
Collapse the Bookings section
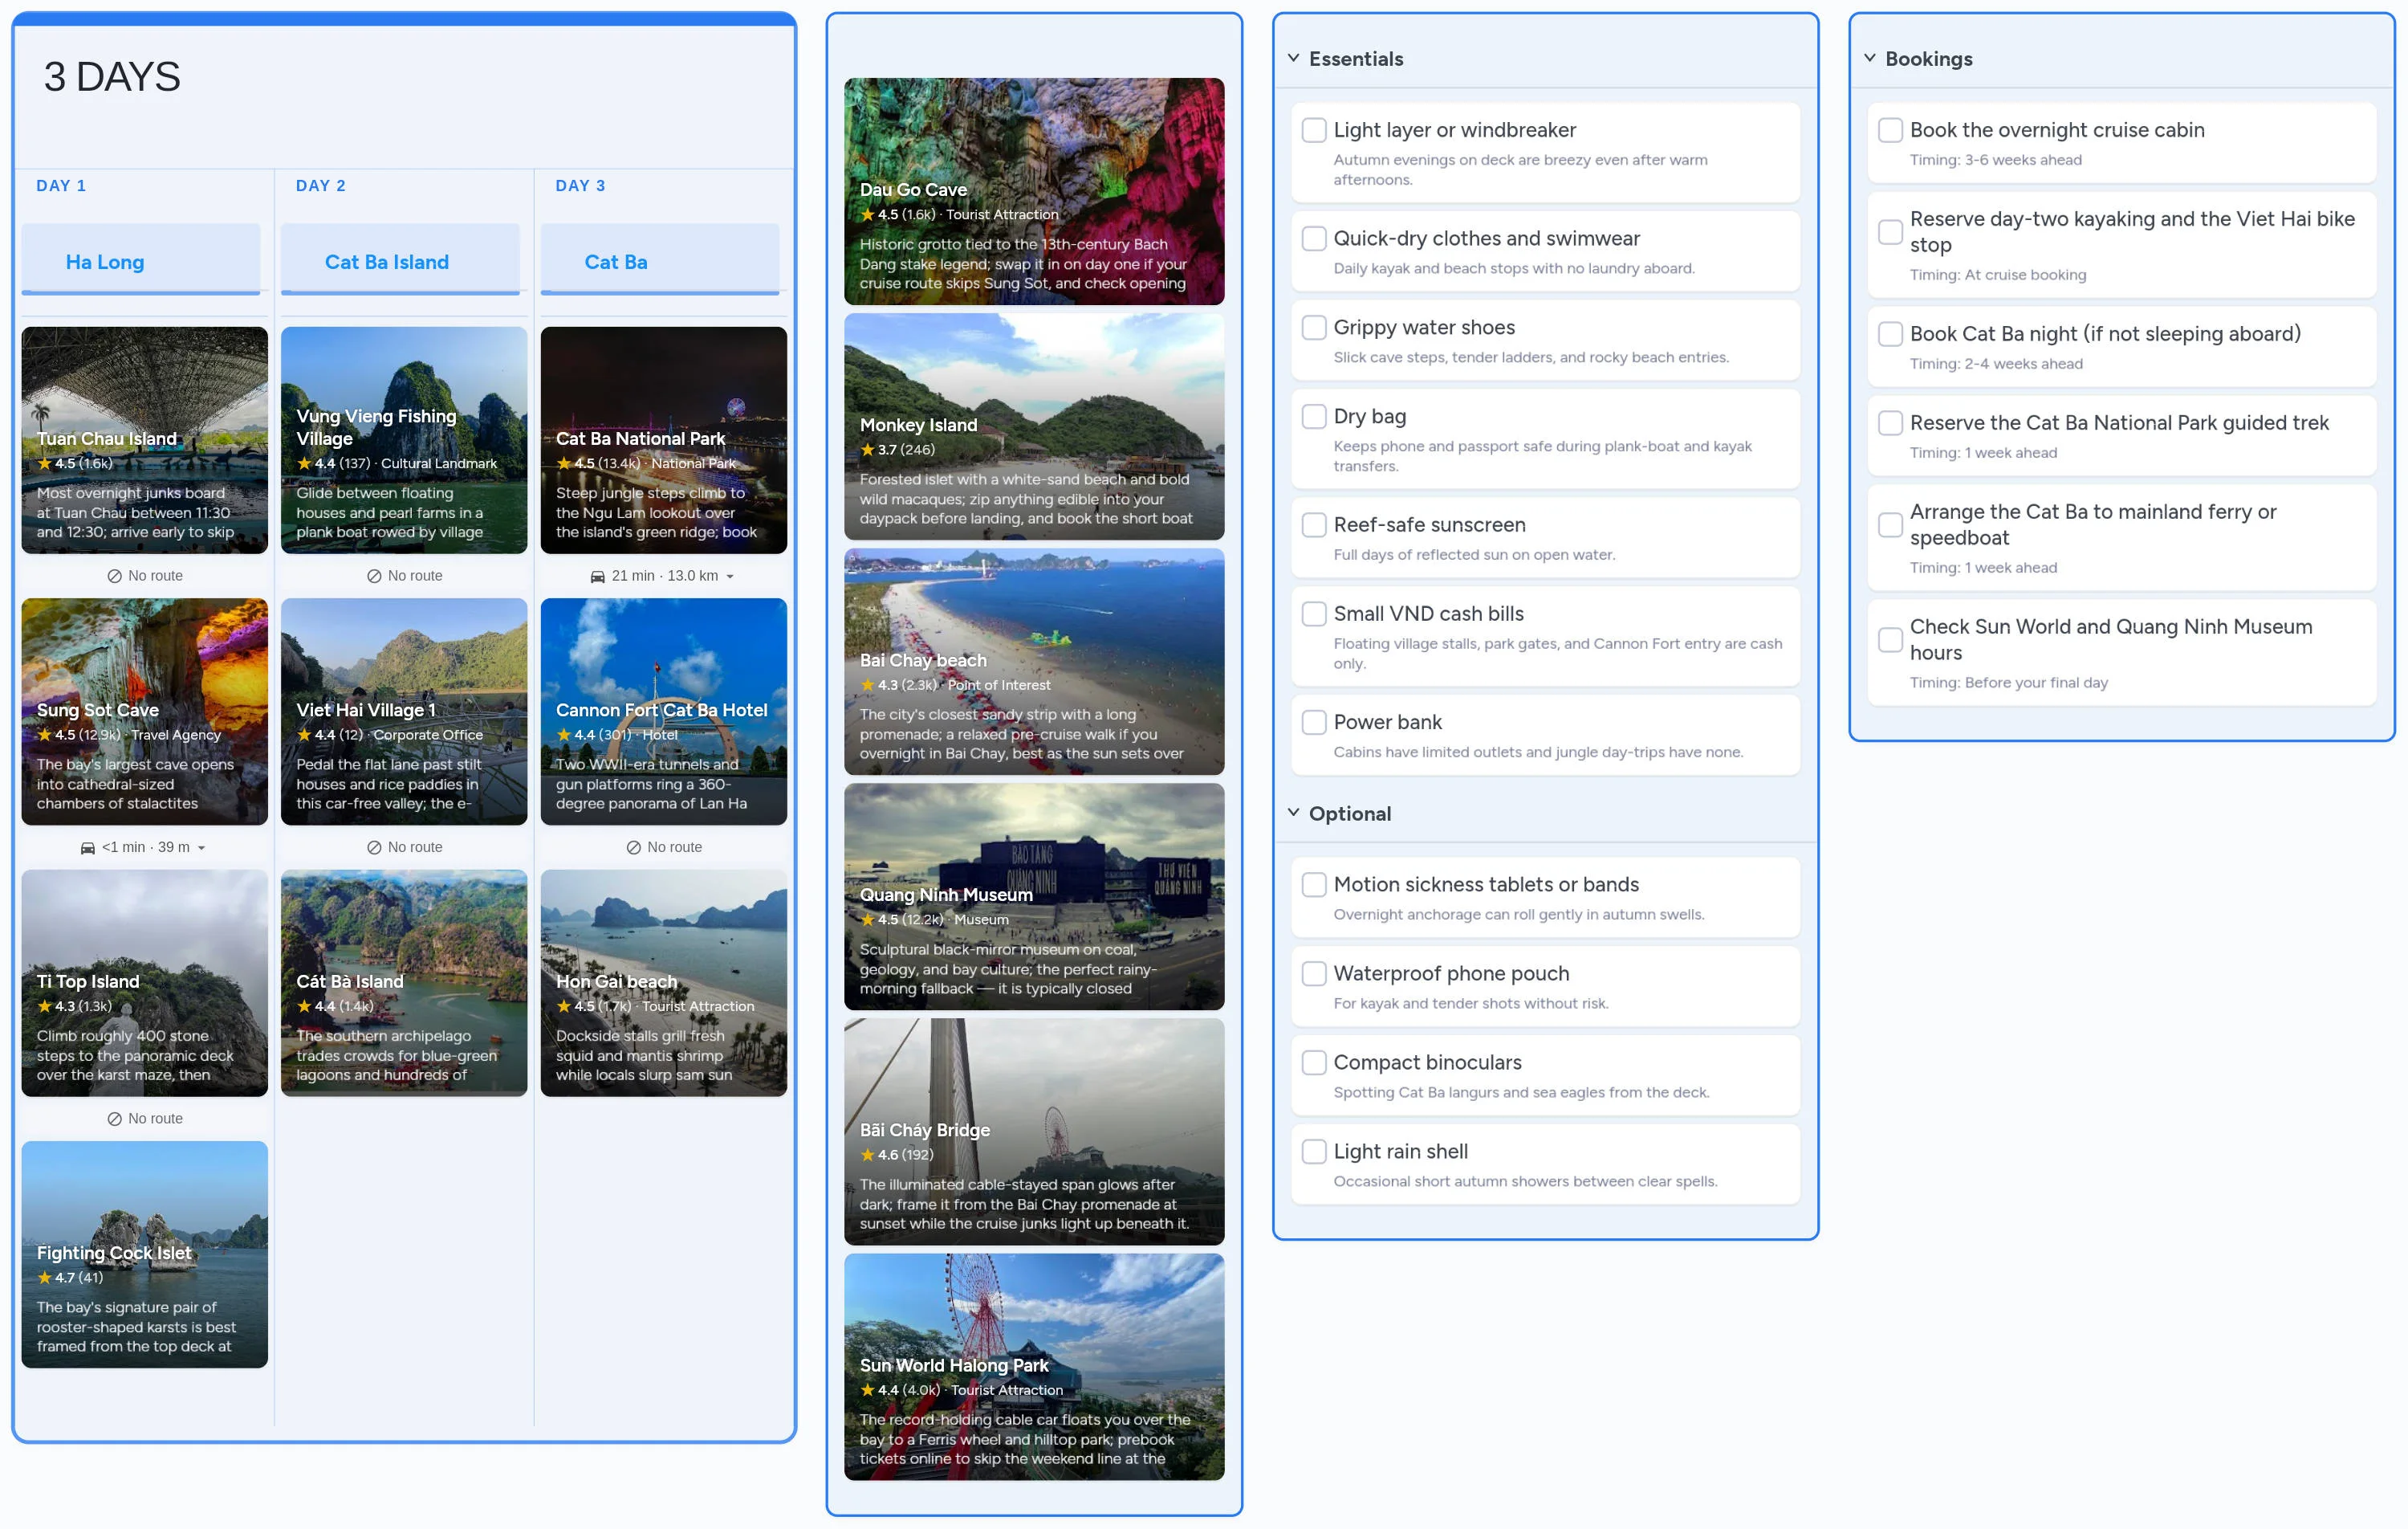1869,58
